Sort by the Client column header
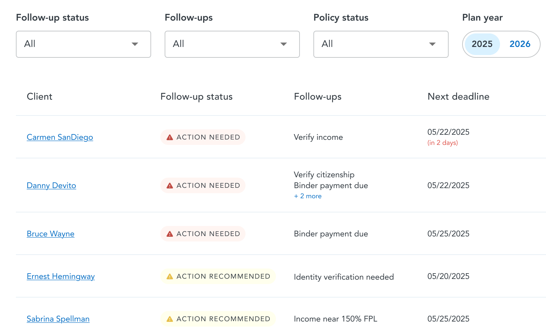Image resolution: width=546 pixels, height=333 pixels. click(x=40, y=97)
